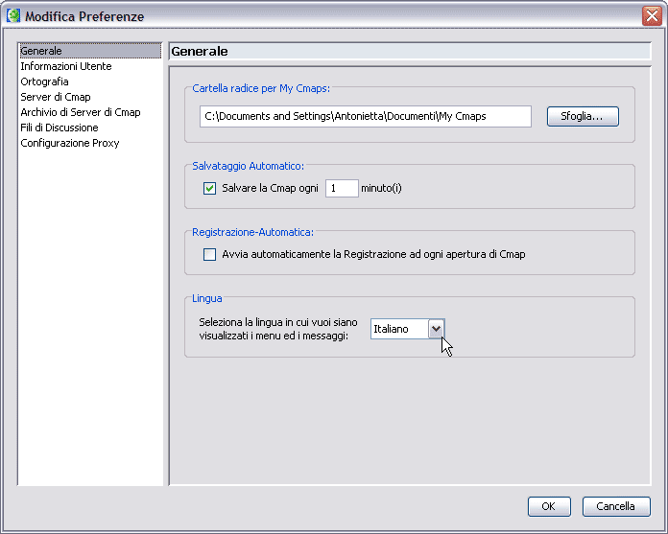Open Fili di Discussione preferences
This screenshot has height=534, width=668.
pyautogui.click(x=60, y=128)
